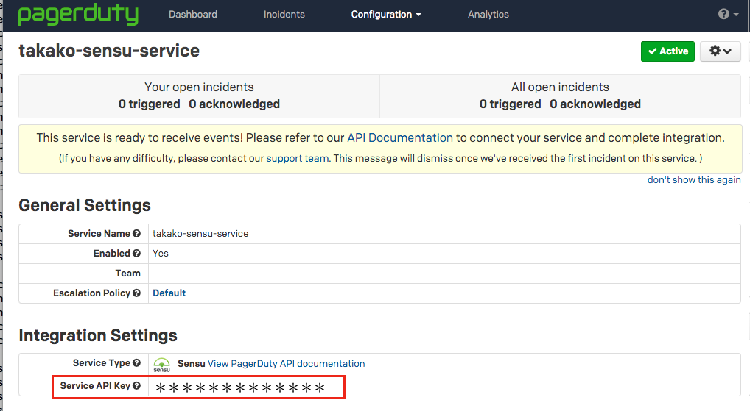Click the green Active button
Image resolution: width=750 pixels, height=411 pixels.
(667, 51)
